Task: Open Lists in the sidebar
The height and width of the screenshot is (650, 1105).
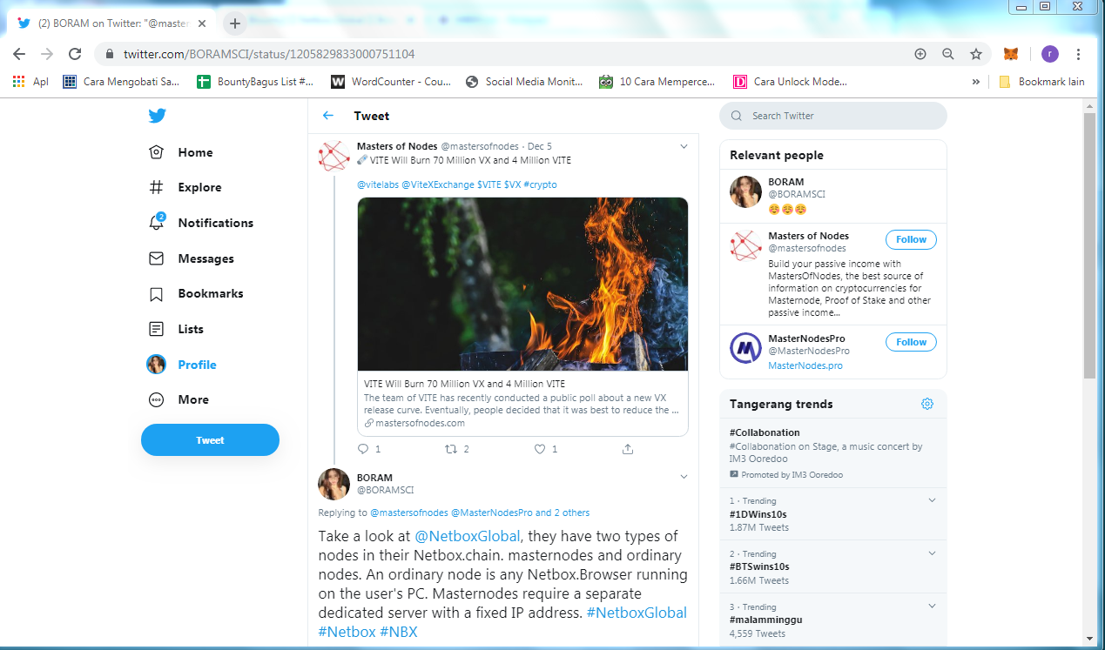Action: point(177,329)
